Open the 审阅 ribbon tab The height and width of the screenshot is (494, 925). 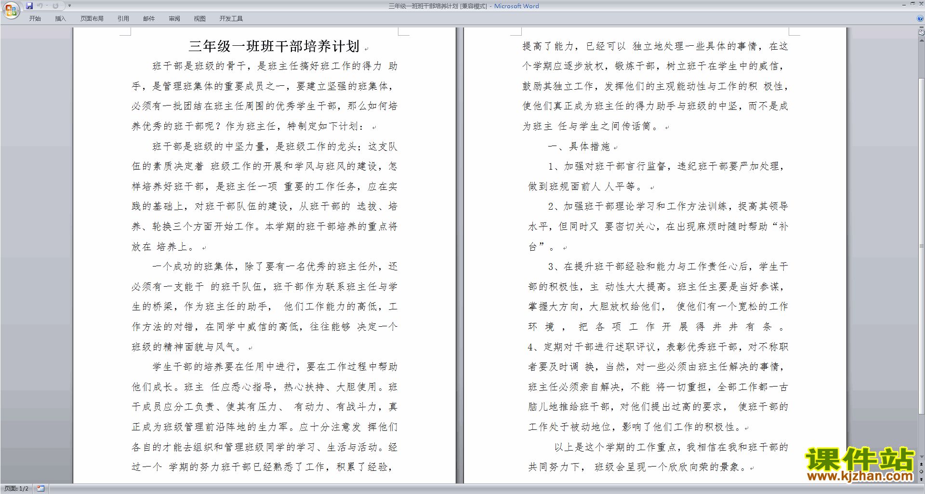coord(174,18)
